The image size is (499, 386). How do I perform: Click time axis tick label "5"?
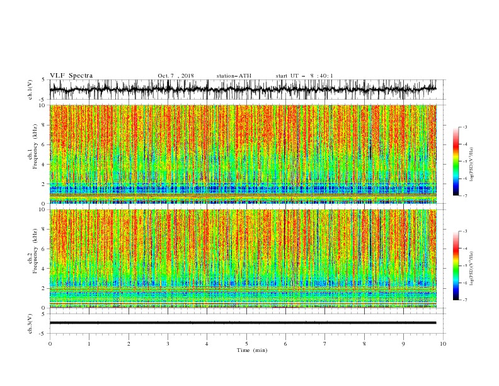pyautogui.click(x=246, y=344)
